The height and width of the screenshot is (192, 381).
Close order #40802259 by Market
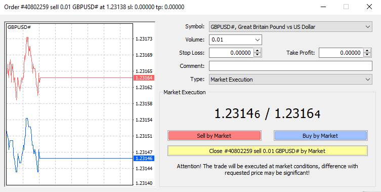pos(267,151)
